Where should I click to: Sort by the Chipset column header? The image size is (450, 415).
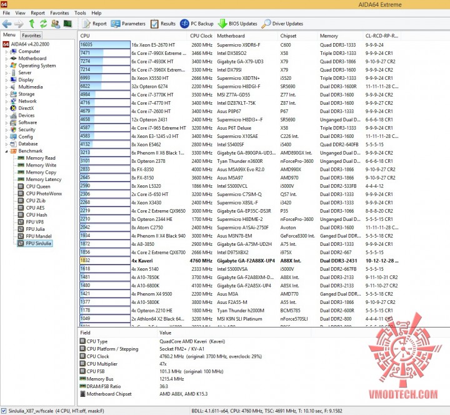tap(297, 36)
